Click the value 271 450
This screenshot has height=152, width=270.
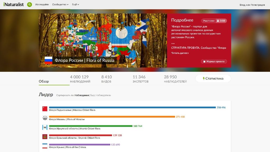coord(180,117)
